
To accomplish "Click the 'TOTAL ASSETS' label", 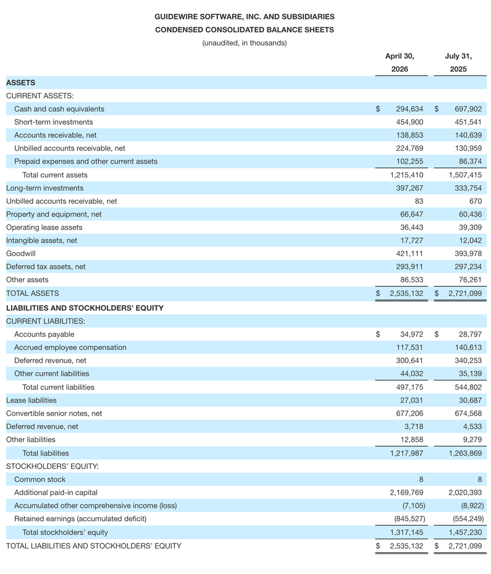I will tap(33, 294).
